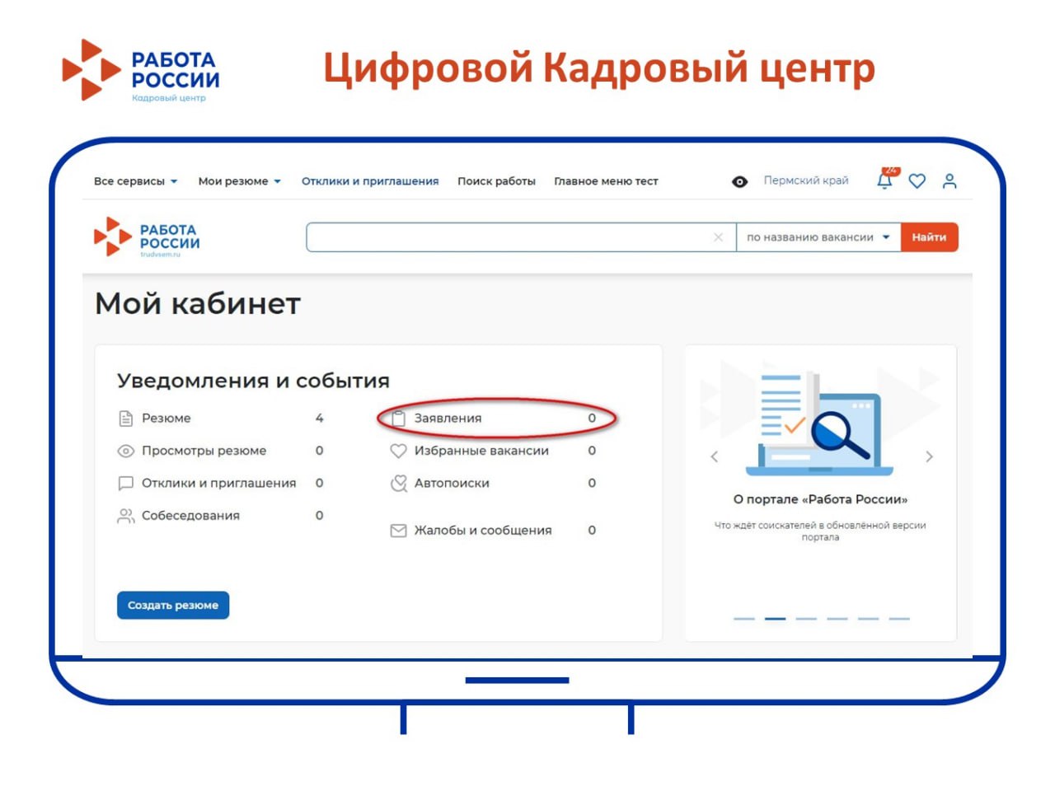
Task: Open the по названию вакансии dropdown
Action: click(x=818, y=237)
